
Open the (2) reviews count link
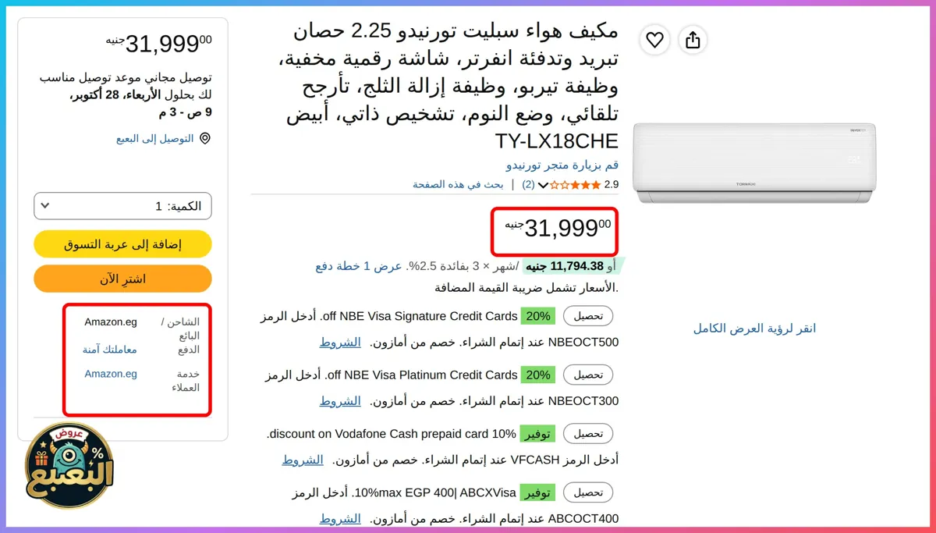point(528,185)
